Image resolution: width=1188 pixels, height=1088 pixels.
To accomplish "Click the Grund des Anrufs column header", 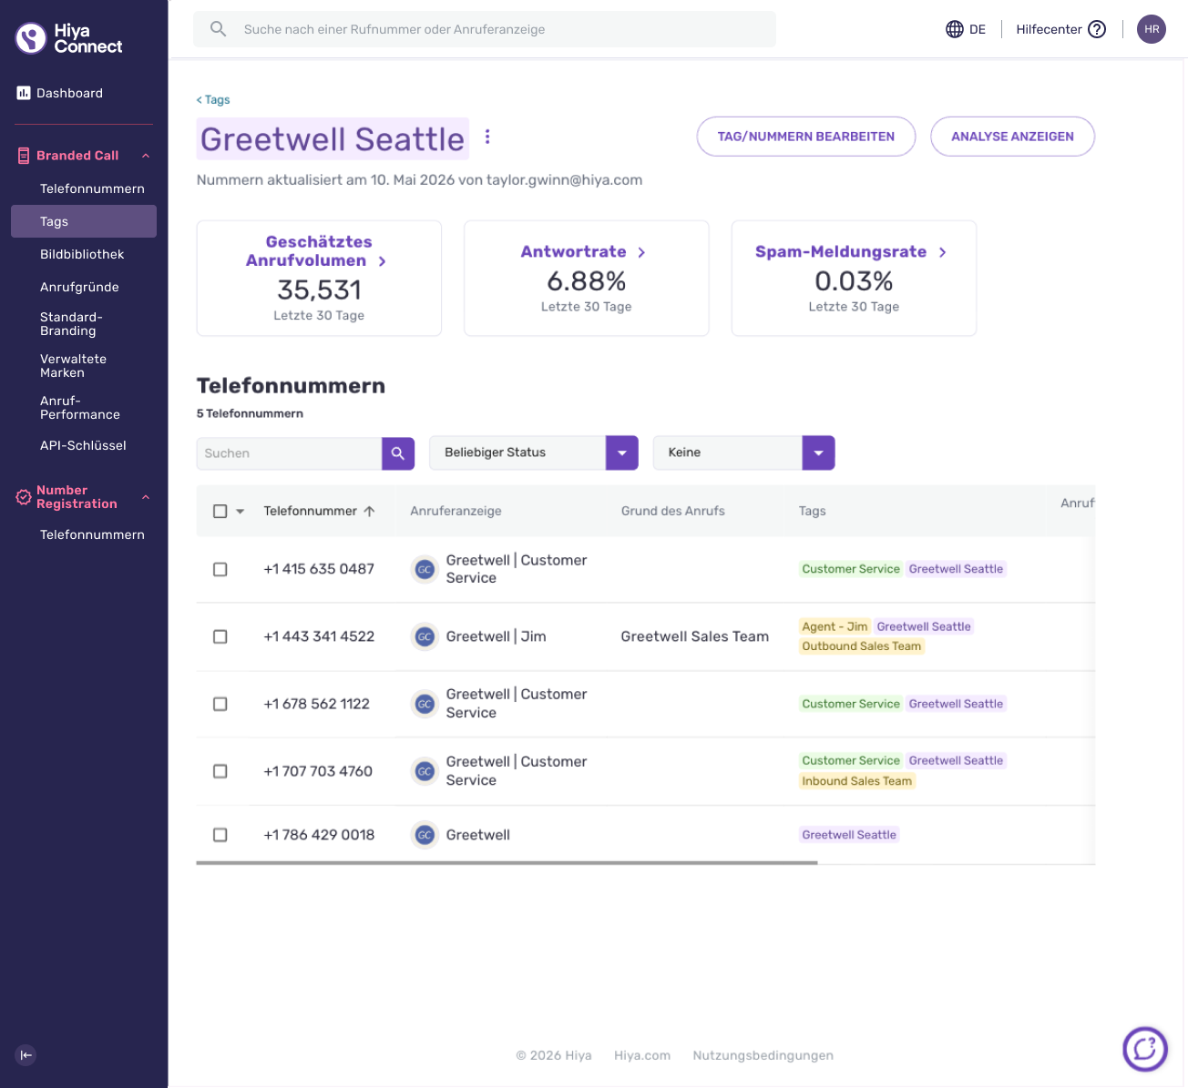I will point(673,512).
